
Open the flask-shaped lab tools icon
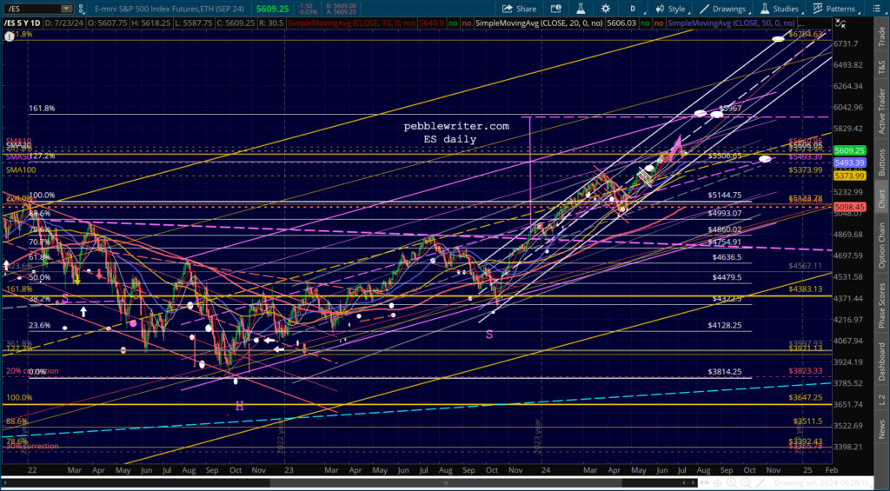pos(580,9)
